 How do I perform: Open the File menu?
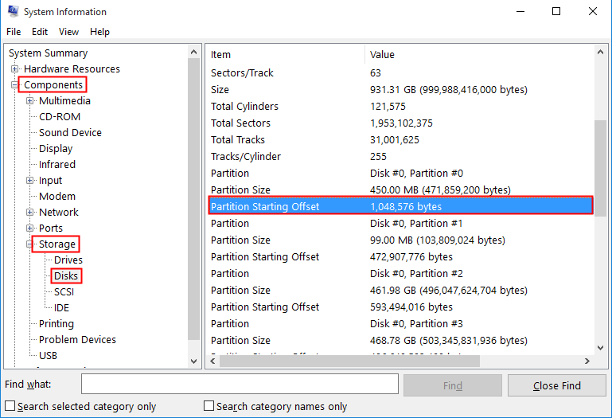pyautogui.click(x=14, y=32)
